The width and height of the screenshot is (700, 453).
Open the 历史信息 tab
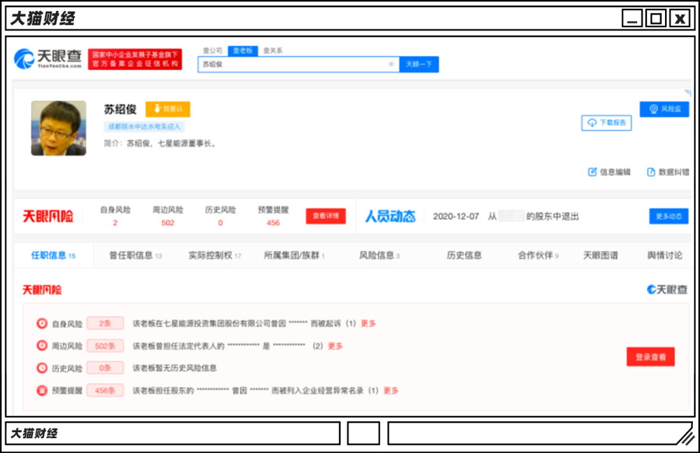tap(464, 255)
